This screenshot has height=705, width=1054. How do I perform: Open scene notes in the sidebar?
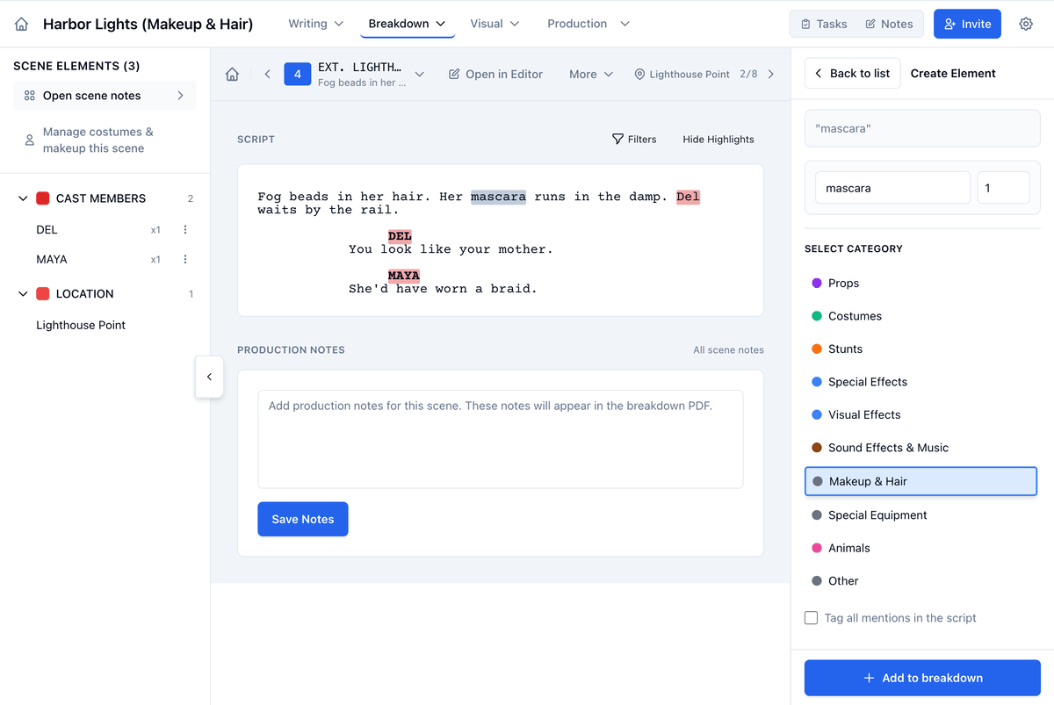(105, 96)
